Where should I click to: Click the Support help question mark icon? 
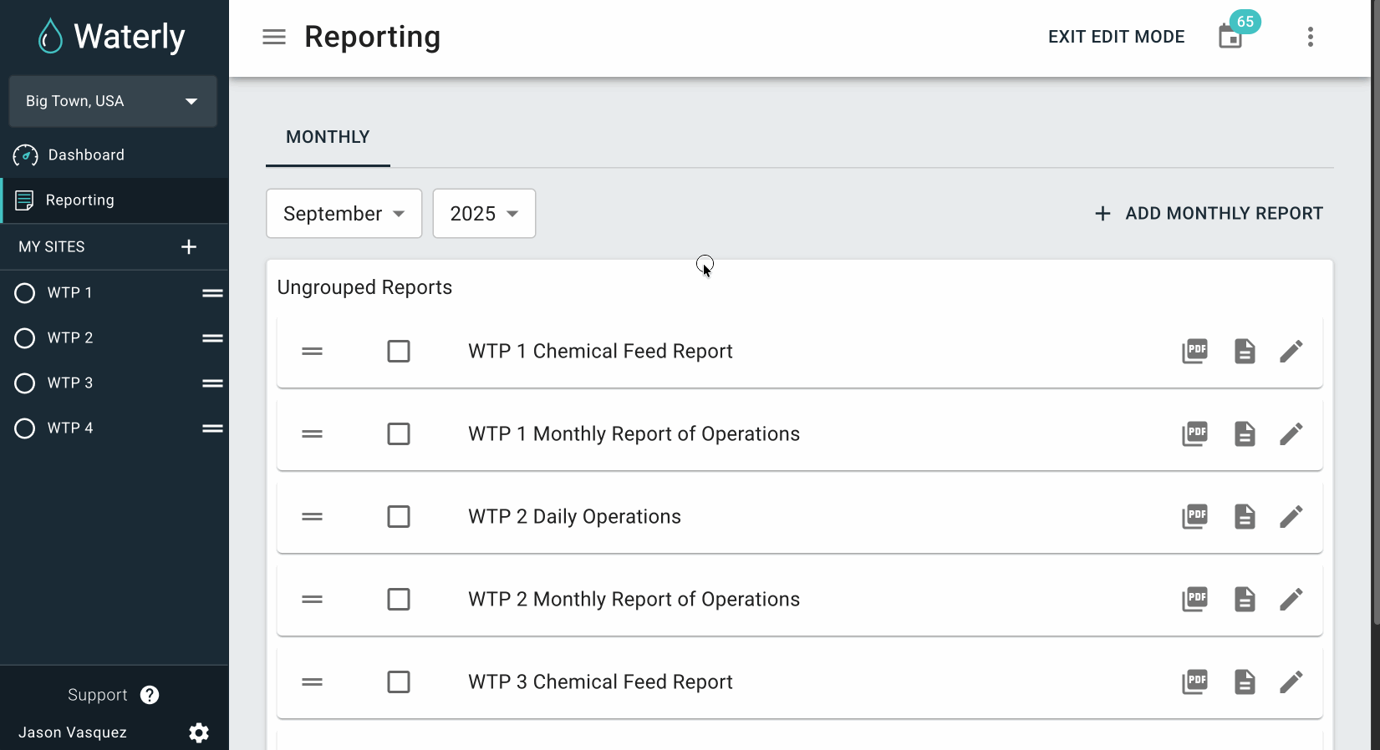coord(150,695)
